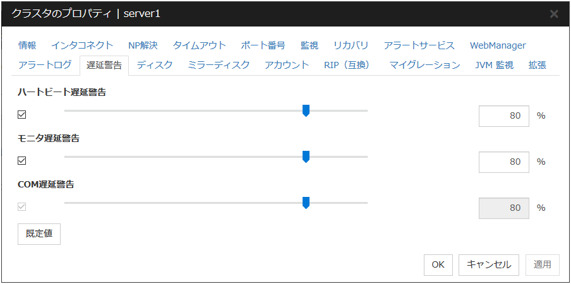Click the ハートビート遅延警告 slider handle
Viewport: 571px width, 284px height.
306,111
